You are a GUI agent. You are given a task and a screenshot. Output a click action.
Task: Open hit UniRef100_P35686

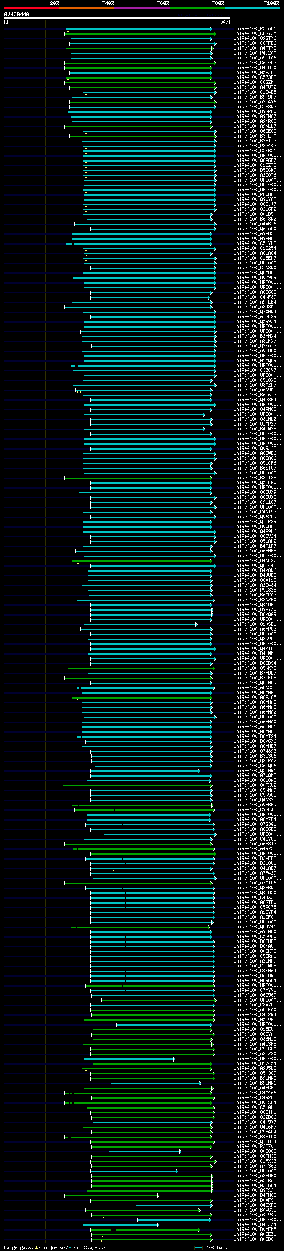coord(255,29)
